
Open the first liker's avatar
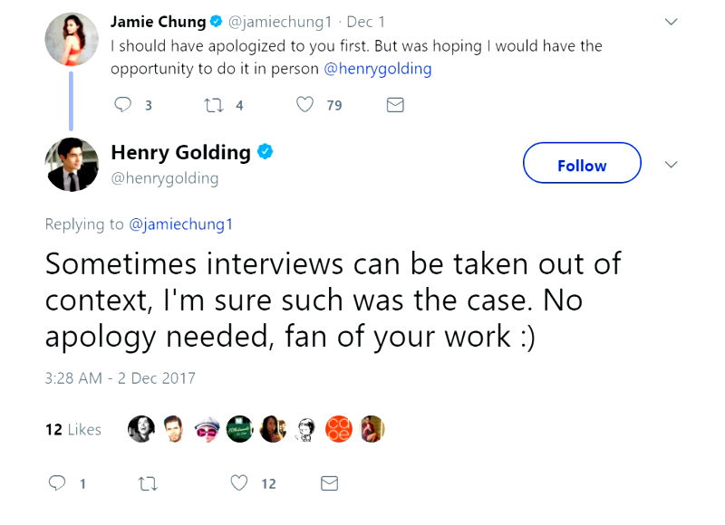140,429
